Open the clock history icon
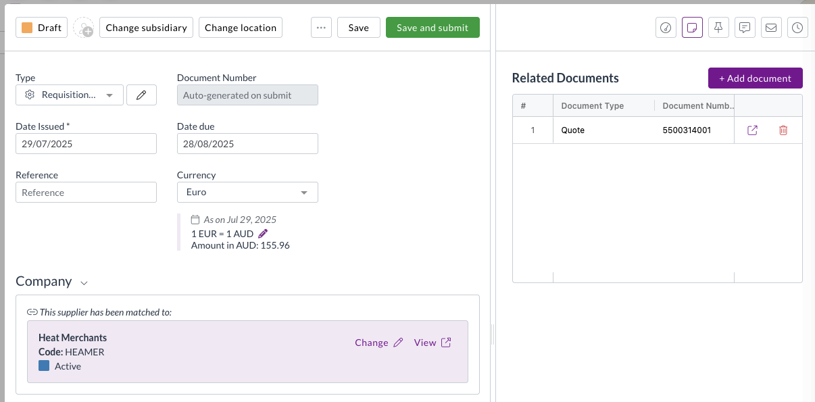 point(797,28)
